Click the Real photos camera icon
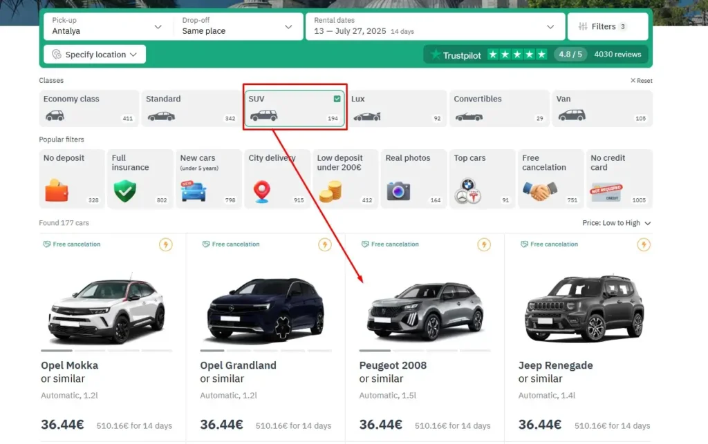The width and height of the screenshot is (708, 444). [x=398, y=191]
